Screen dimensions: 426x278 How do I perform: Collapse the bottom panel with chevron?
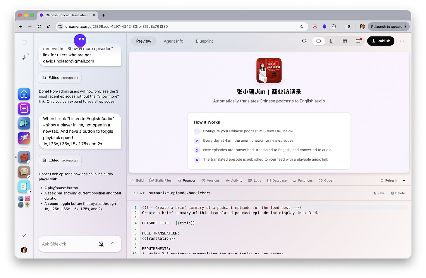point(404,180)
